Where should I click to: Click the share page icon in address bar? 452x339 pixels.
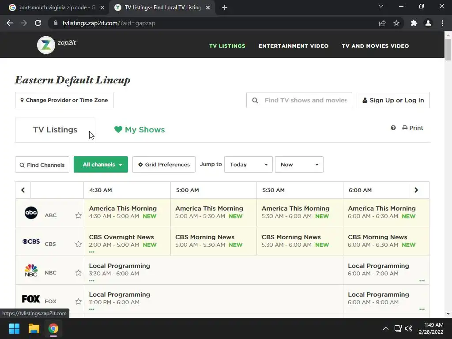coord(382,23)
